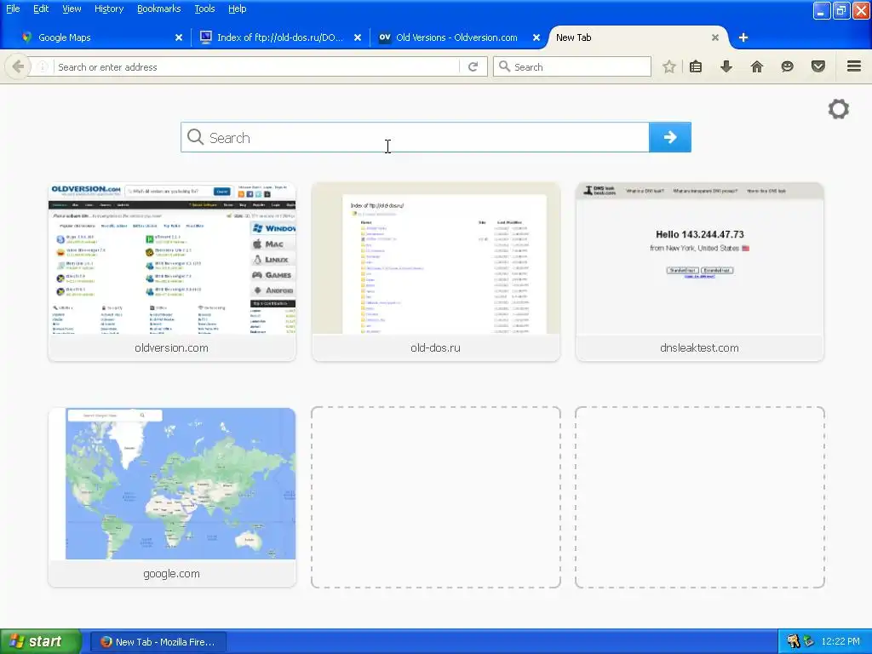The height and width of the screenshot is (654, 872).
Task: Click the dnsleaktest.com tile label
Action: [x=699, y=347]
